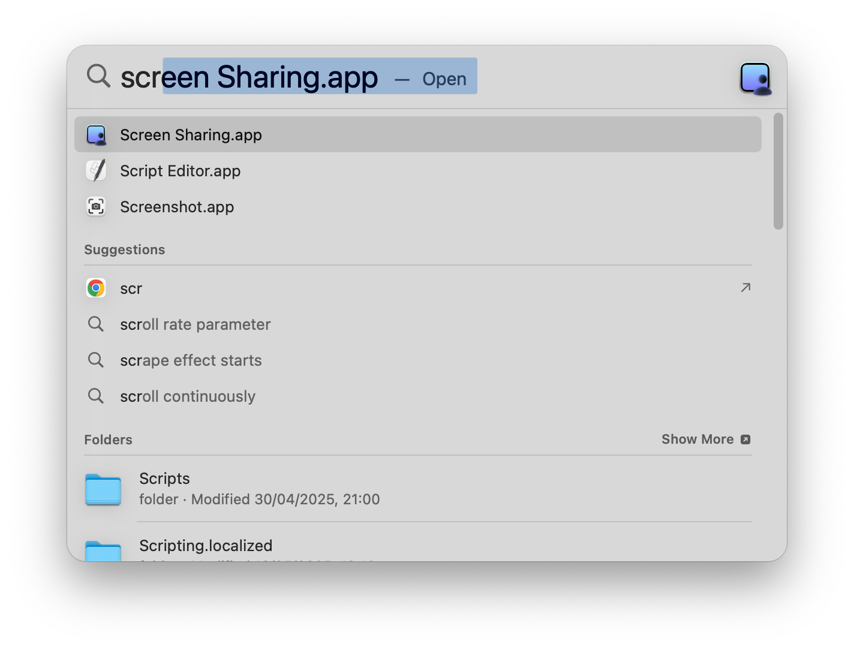
Task: Click search icon beside scroll continuously
Action: click(x=96, y=396)
